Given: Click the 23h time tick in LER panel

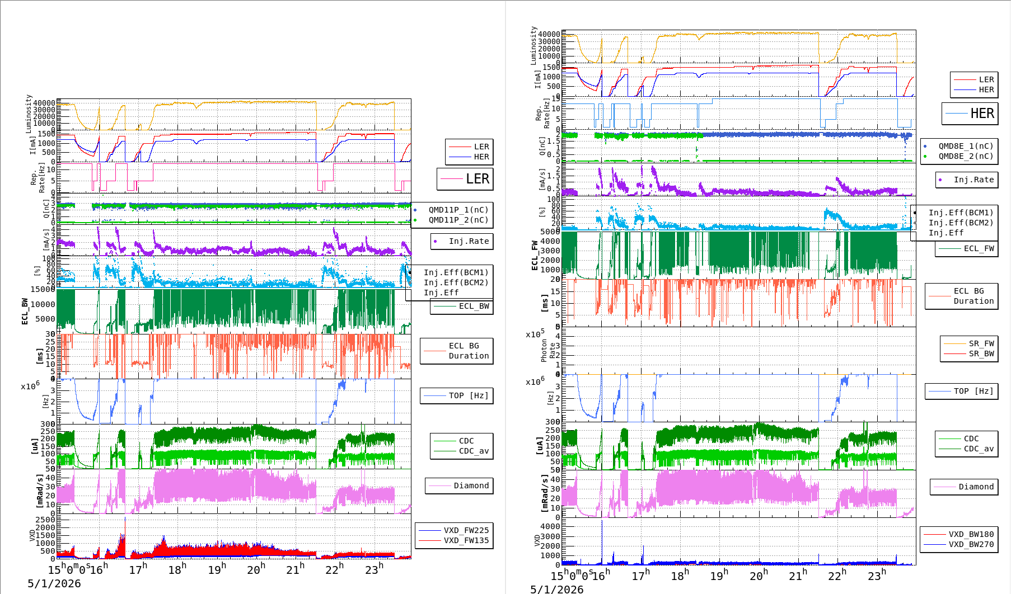Looking at the screenshot, I should (x=374, y=569).
